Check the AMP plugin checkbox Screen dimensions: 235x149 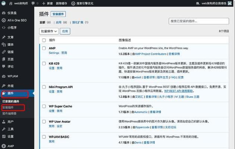(x=44, y=48)
